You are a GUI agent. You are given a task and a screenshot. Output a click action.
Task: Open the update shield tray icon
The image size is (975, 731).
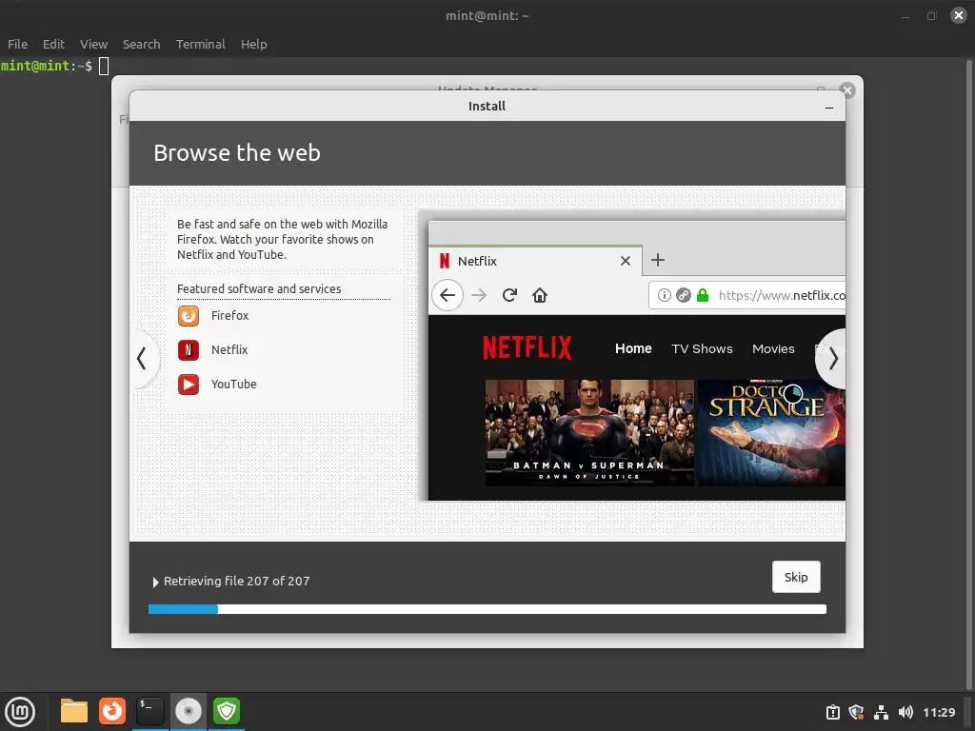pos(856,712)
